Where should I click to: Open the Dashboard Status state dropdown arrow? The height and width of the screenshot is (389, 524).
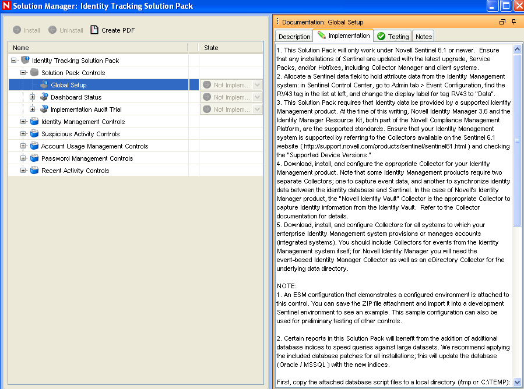coord(257,97)
